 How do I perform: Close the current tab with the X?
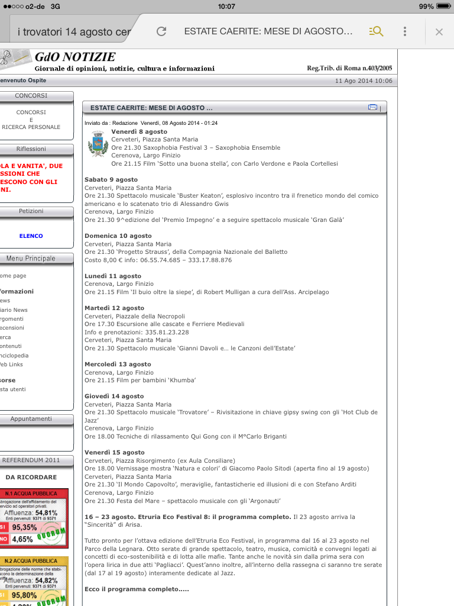click(439, 32)
